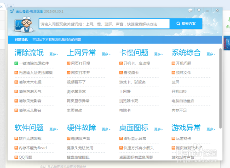
Task: Click orange icon beside 网页打不开
Action: coord(69,73)
